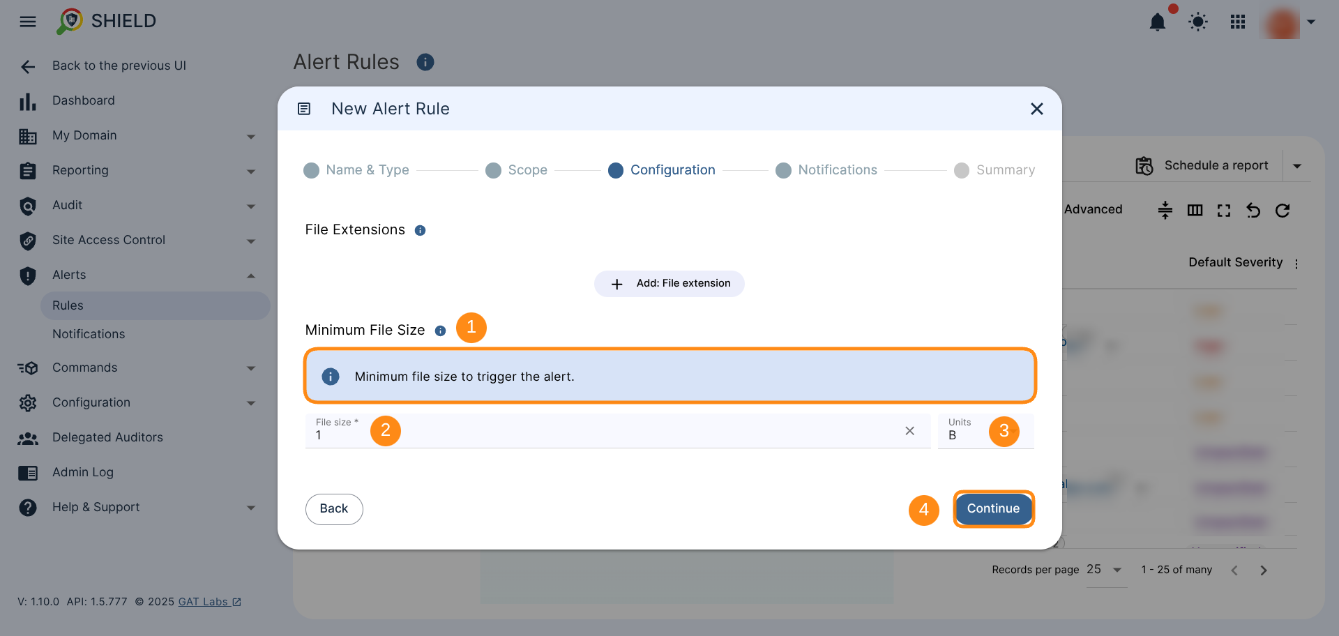This screenshot has height=636, width=1339.
Task: Click the back arrow icon in sidebar
Action: pos(28,66)
